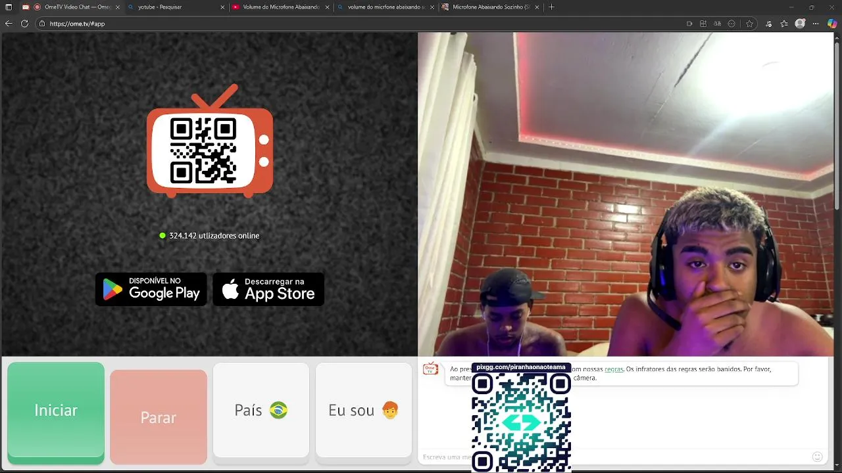Click the page vertical scrollbar
Image resolution: width=842 pixels, height=473 pixels.
click(x=837, y=125)
